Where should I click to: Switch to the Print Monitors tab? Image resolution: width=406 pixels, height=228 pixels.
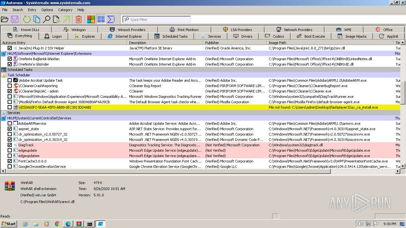coord(184,29)
